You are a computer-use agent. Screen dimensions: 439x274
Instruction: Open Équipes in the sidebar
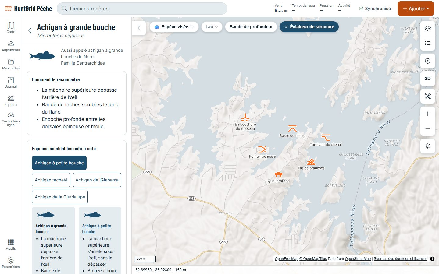click(11, 100)
